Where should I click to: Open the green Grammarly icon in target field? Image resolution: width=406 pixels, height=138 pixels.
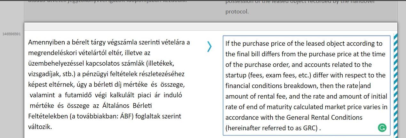382,128
